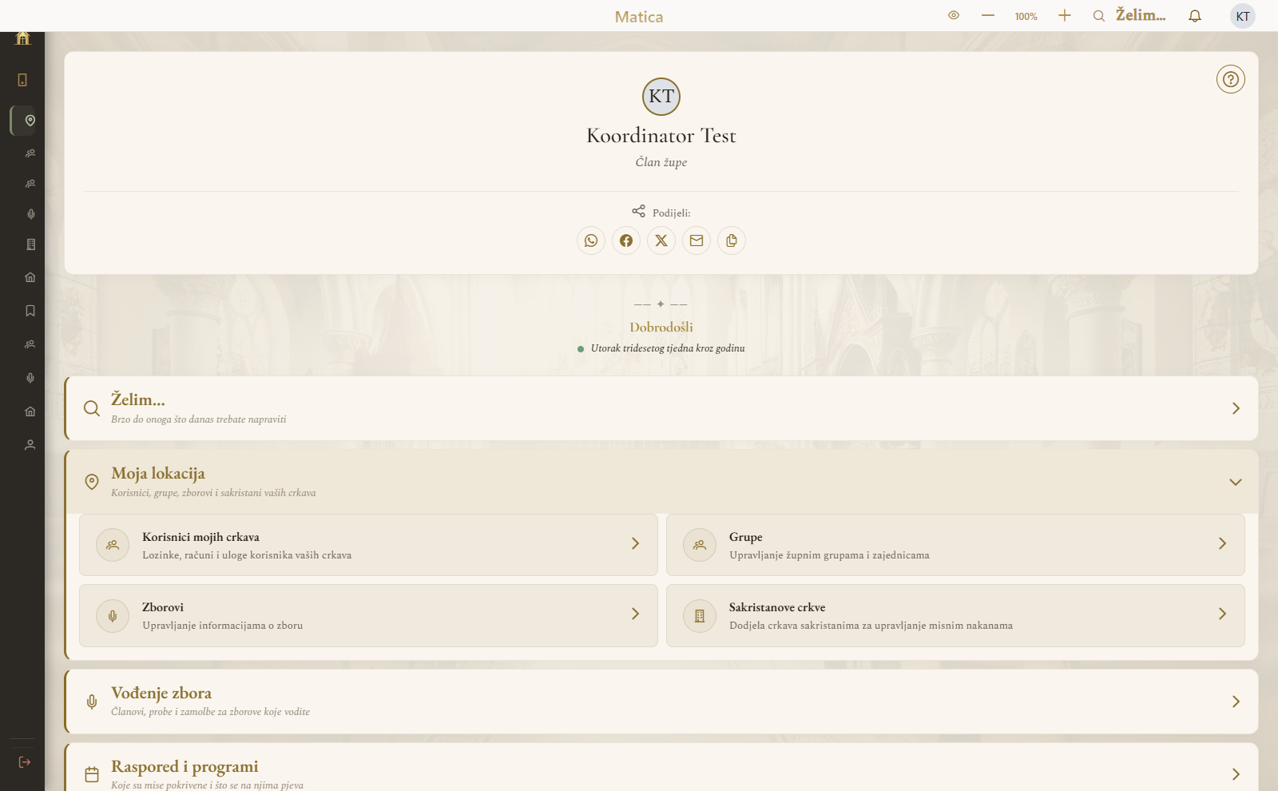Image resolution: width=1278 pixels, height=791 pixels.
Task: Reset zoom via 100% label
Action: click(1026, 16)
